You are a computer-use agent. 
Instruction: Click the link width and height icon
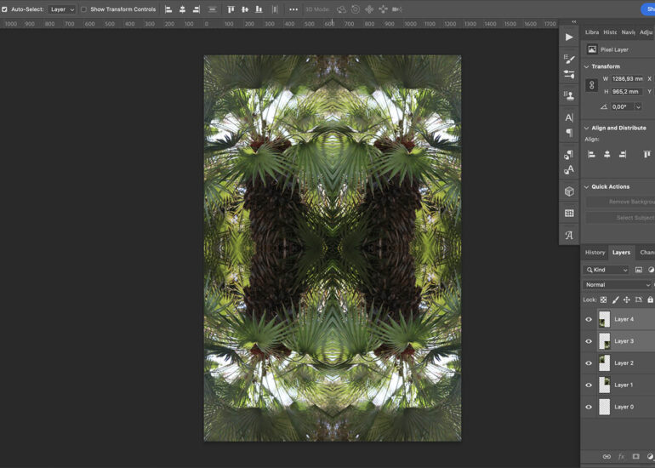coord(591,85)
